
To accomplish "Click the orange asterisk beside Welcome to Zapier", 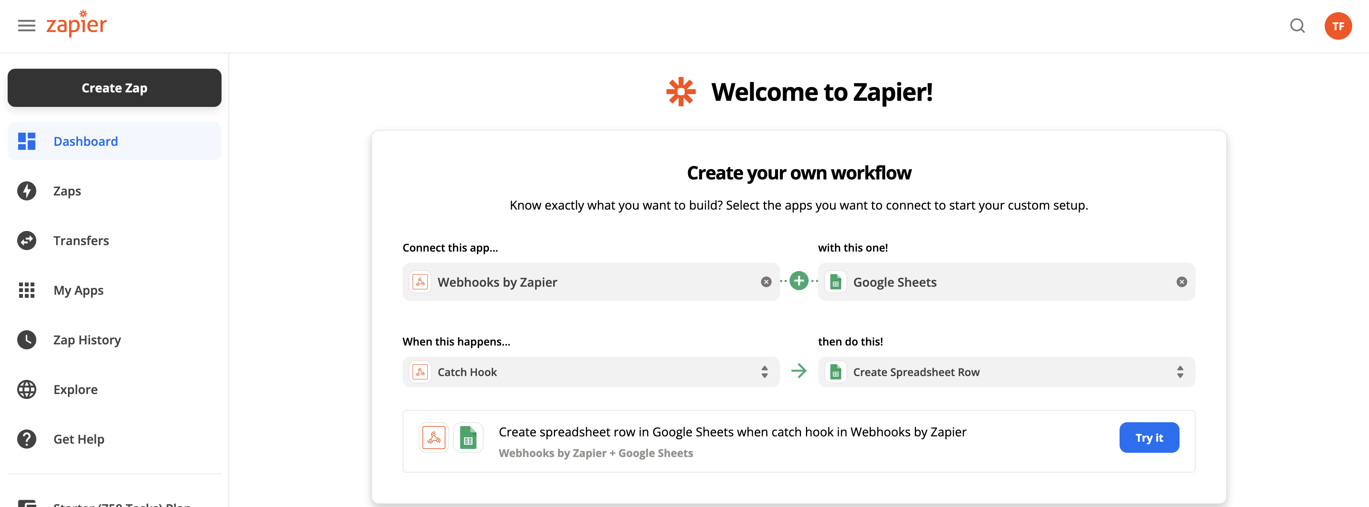I will click(x=681, y=92).
